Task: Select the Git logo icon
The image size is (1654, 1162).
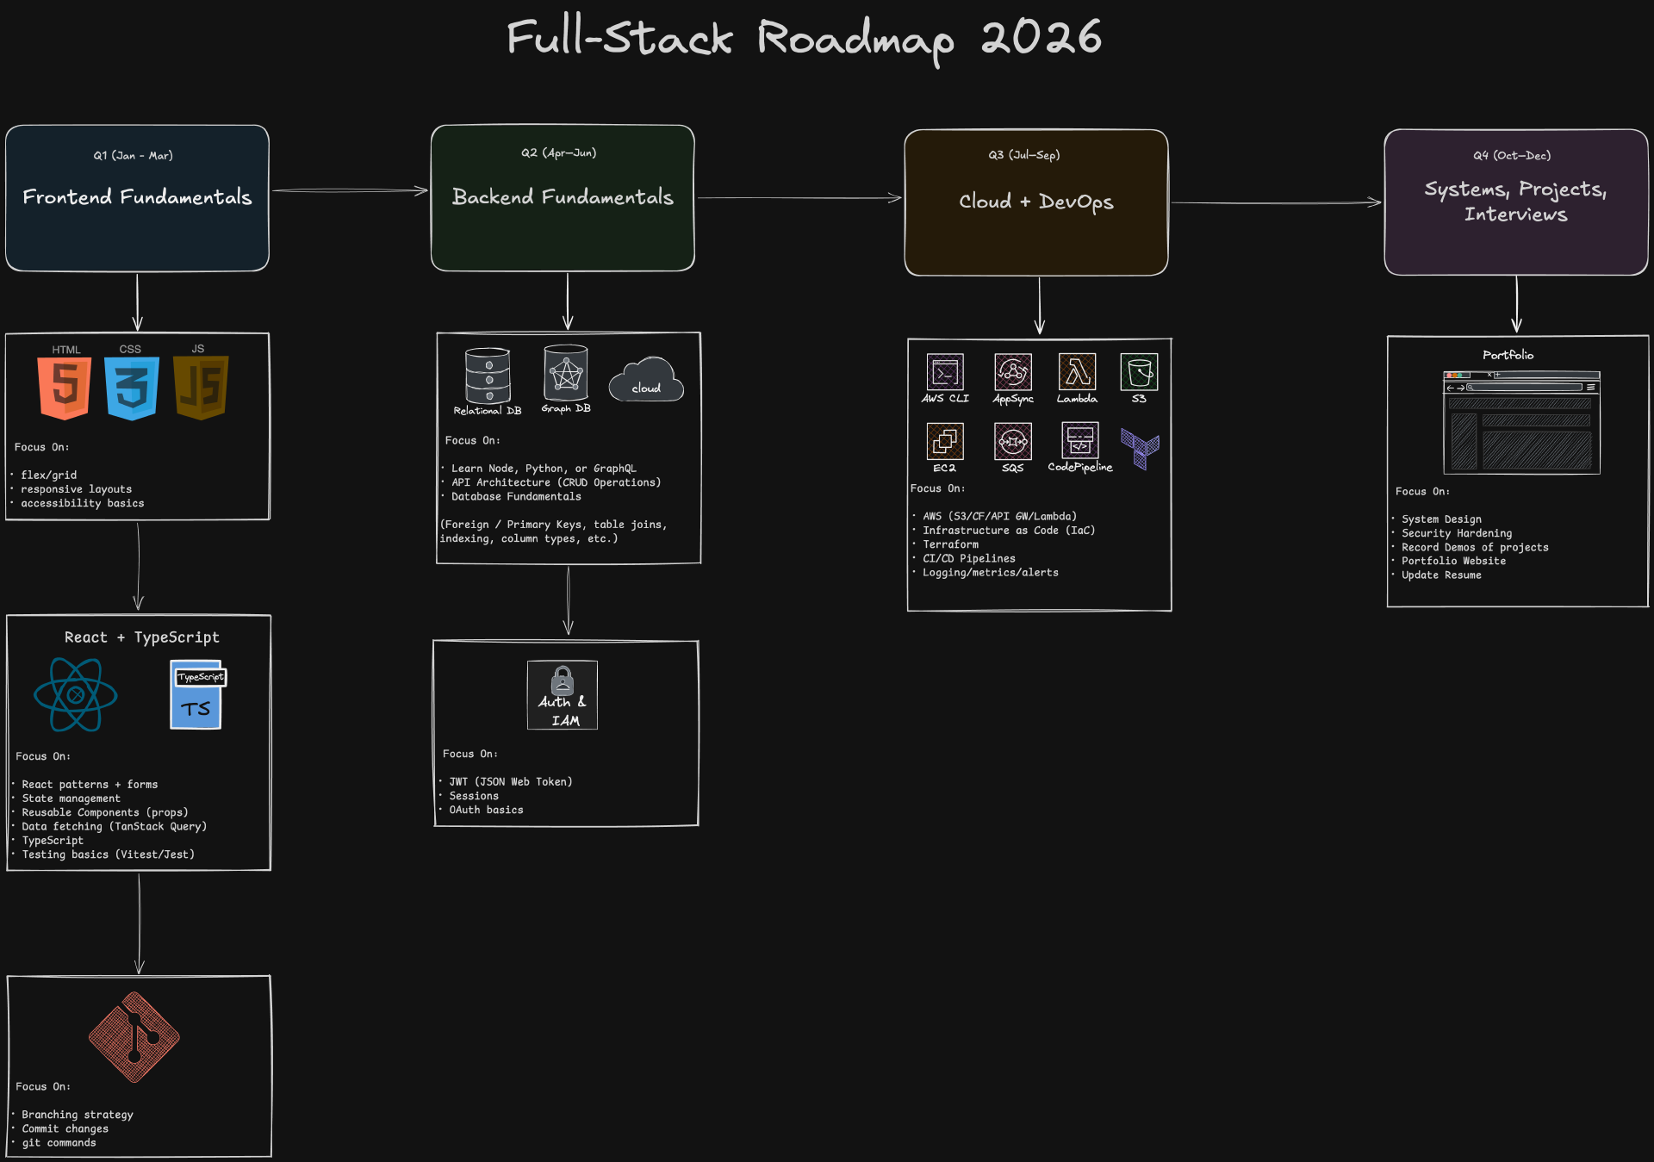Action: coord(134,1037)
